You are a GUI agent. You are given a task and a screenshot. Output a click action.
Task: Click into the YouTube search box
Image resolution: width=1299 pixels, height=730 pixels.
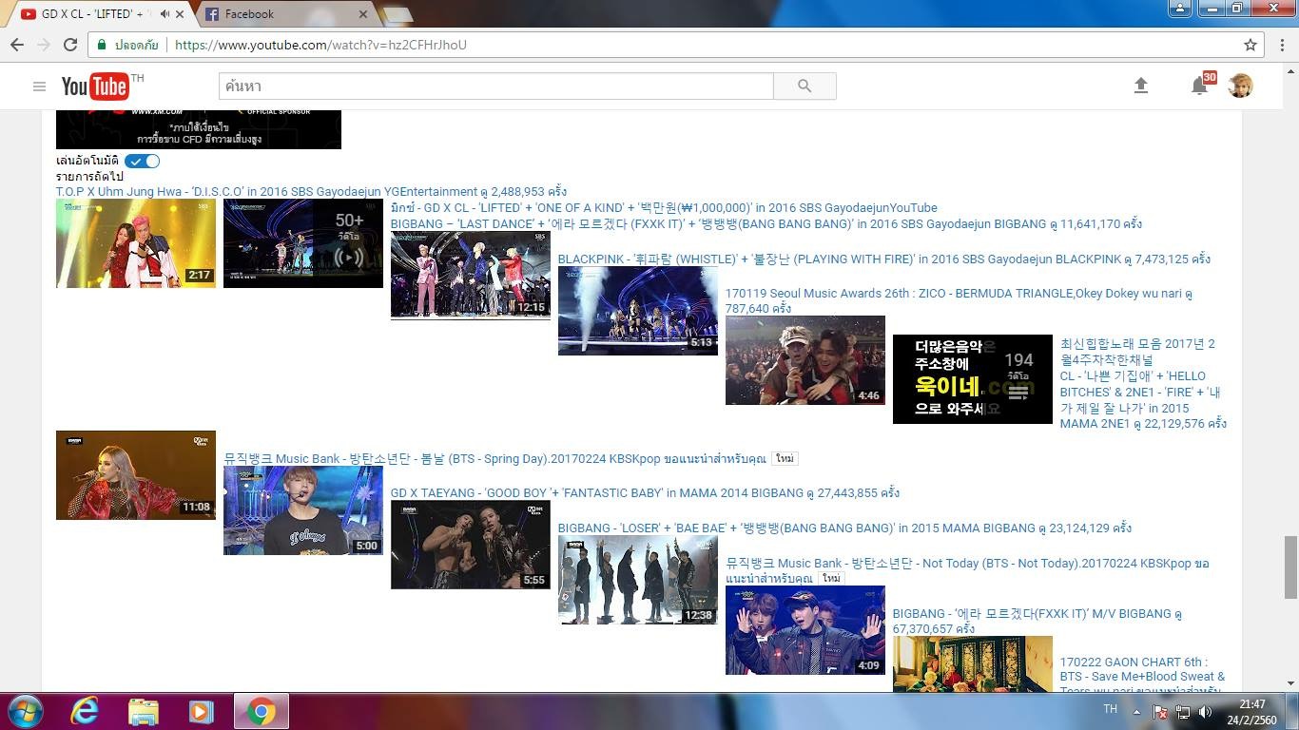coord(496,86)
